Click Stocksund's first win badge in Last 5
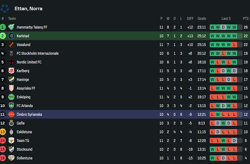Viewport: 250px width, 164px height. tap(213, 149)
